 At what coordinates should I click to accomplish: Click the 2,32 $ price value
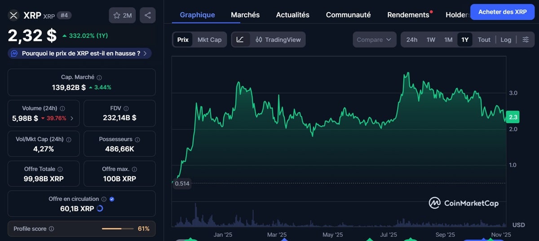32,36
